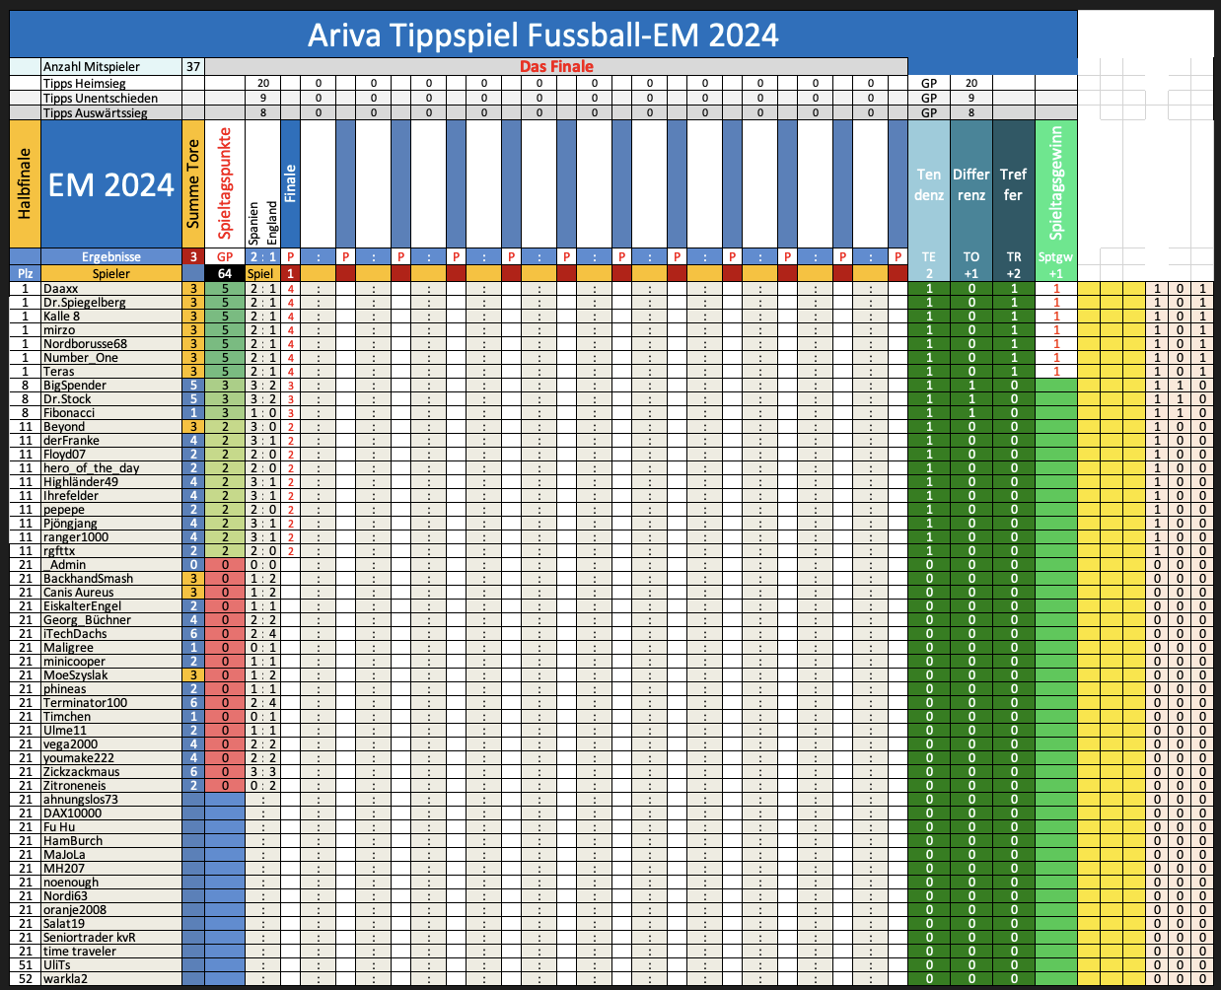Select the Summe Tore column header
Screen dimensions: 1221x990
coord(193,184)
